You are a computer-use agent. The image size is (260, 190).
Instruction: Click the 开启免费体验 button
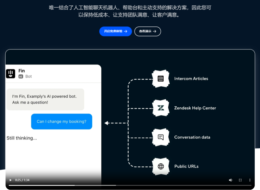(x=115, y=31)
